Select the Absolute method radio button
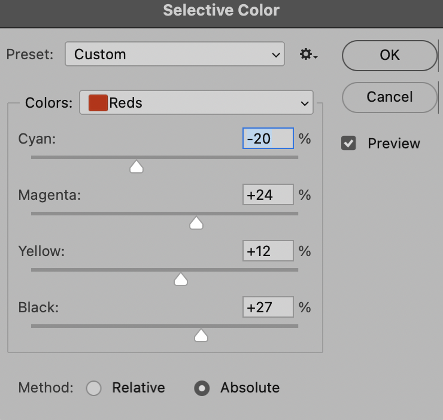This screenshot has width=443, height=420. 202,388
